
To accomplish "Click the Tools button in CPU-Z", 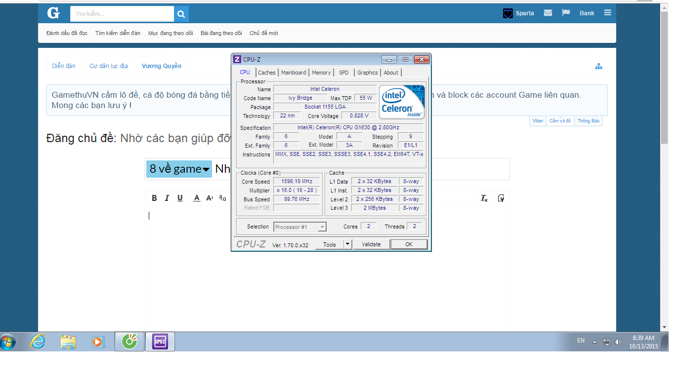I will [330, 244].
